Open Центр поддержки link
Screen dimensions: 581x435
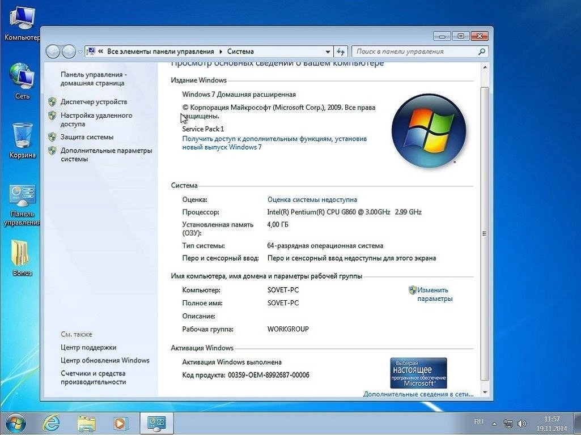(x=88, y=348)
